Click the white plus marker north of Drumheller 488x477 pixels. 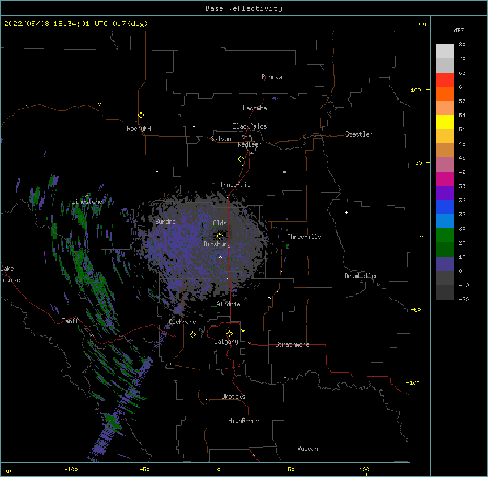tap(346, 212)
